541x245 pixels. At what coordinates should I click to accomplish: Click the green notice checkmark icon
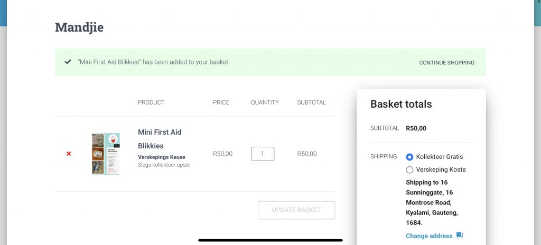(x=68, y=62)
